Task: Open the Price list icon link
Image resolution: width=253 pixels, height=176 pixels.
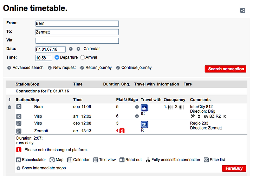Action: tap(206, 160)
